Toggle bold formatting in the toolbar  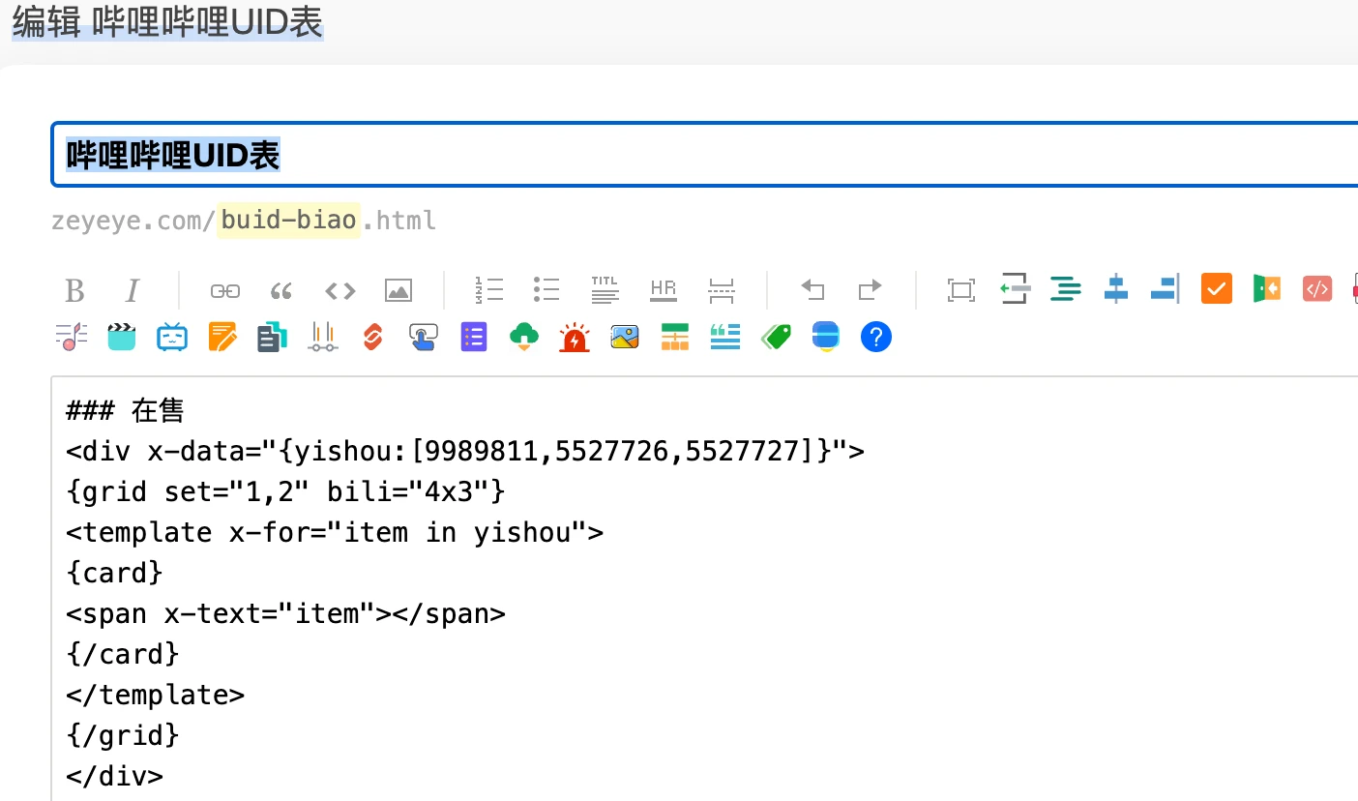click(x=74, y=290)
